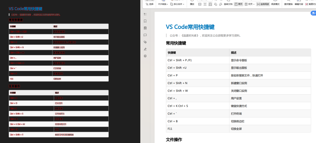The height and width of the screenshot is (143, 316).
Task: Toggle 连续阅读 continuous reading mode
Action: pos(263,4)
